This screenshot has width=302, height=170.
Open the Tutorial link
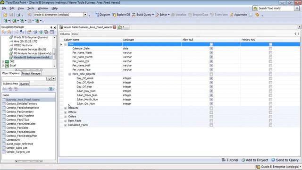(230, 160)
